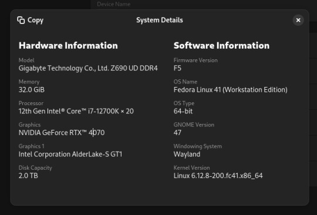This screenshot has width=317, height=215.
Task: Select kernel version Linux 6.12.8-200.fc41.x86_64
Action: pyautogui.click(x=218, y=176)
